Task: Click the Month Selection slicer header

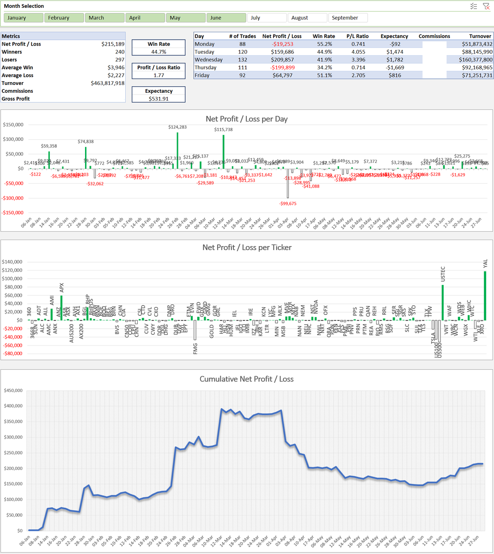Action: tap(24, 6)
